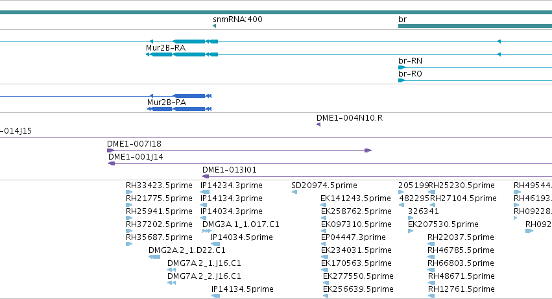This screenshot has height=299, width=552.
Task: Select the br-RN transcript arrow
Action: pos(402,67)
